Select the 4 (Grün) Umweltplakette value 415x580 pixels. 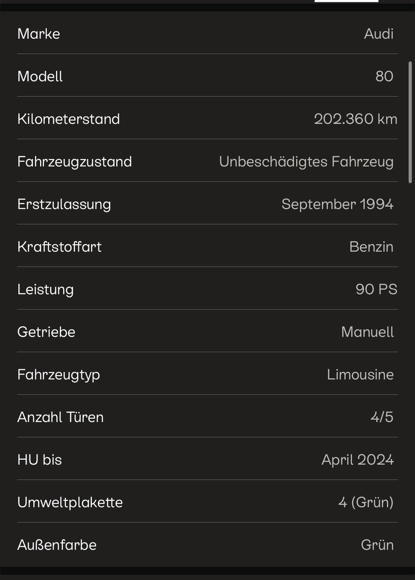point(366,502)
